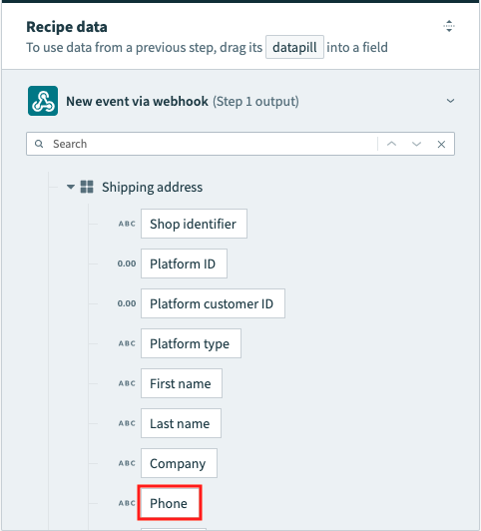Click the Recipe data panel resize handle icon
The width and height of the screenshot is (481, 531).
449,26
